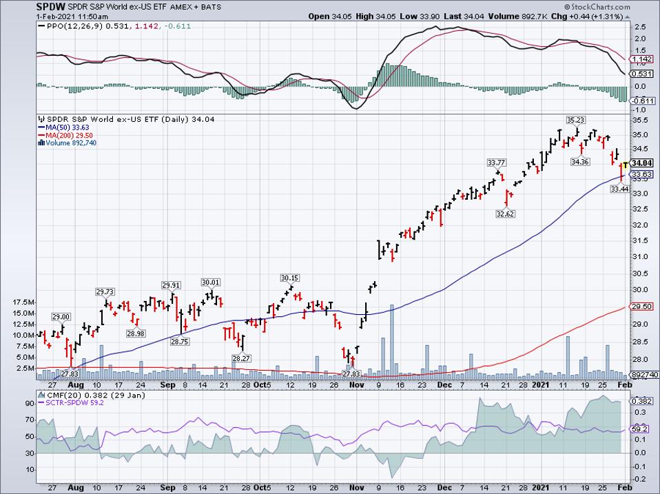Viewport: 660px width, 494px height.
Task: Click the purple line marker before SCTR-SPDW
Action: point(41,402)
